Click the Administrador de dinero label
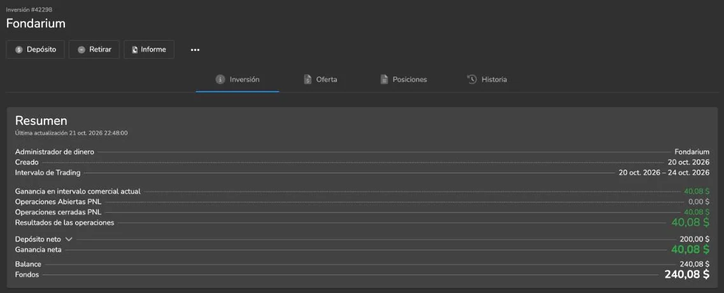The image size is (724, 293). (x=55, y=152)
